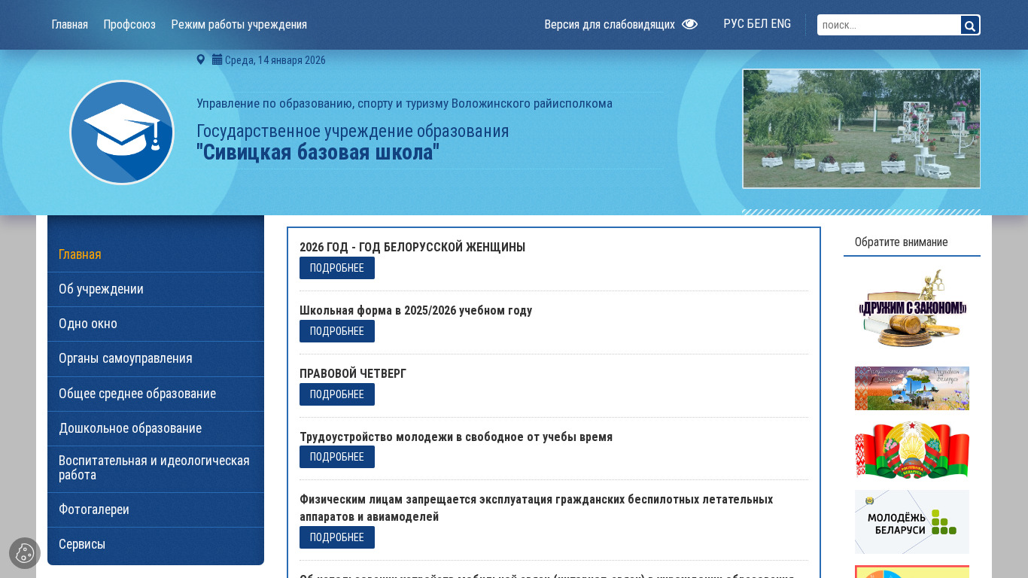Switch language to ENG

[x=780, y=23]
